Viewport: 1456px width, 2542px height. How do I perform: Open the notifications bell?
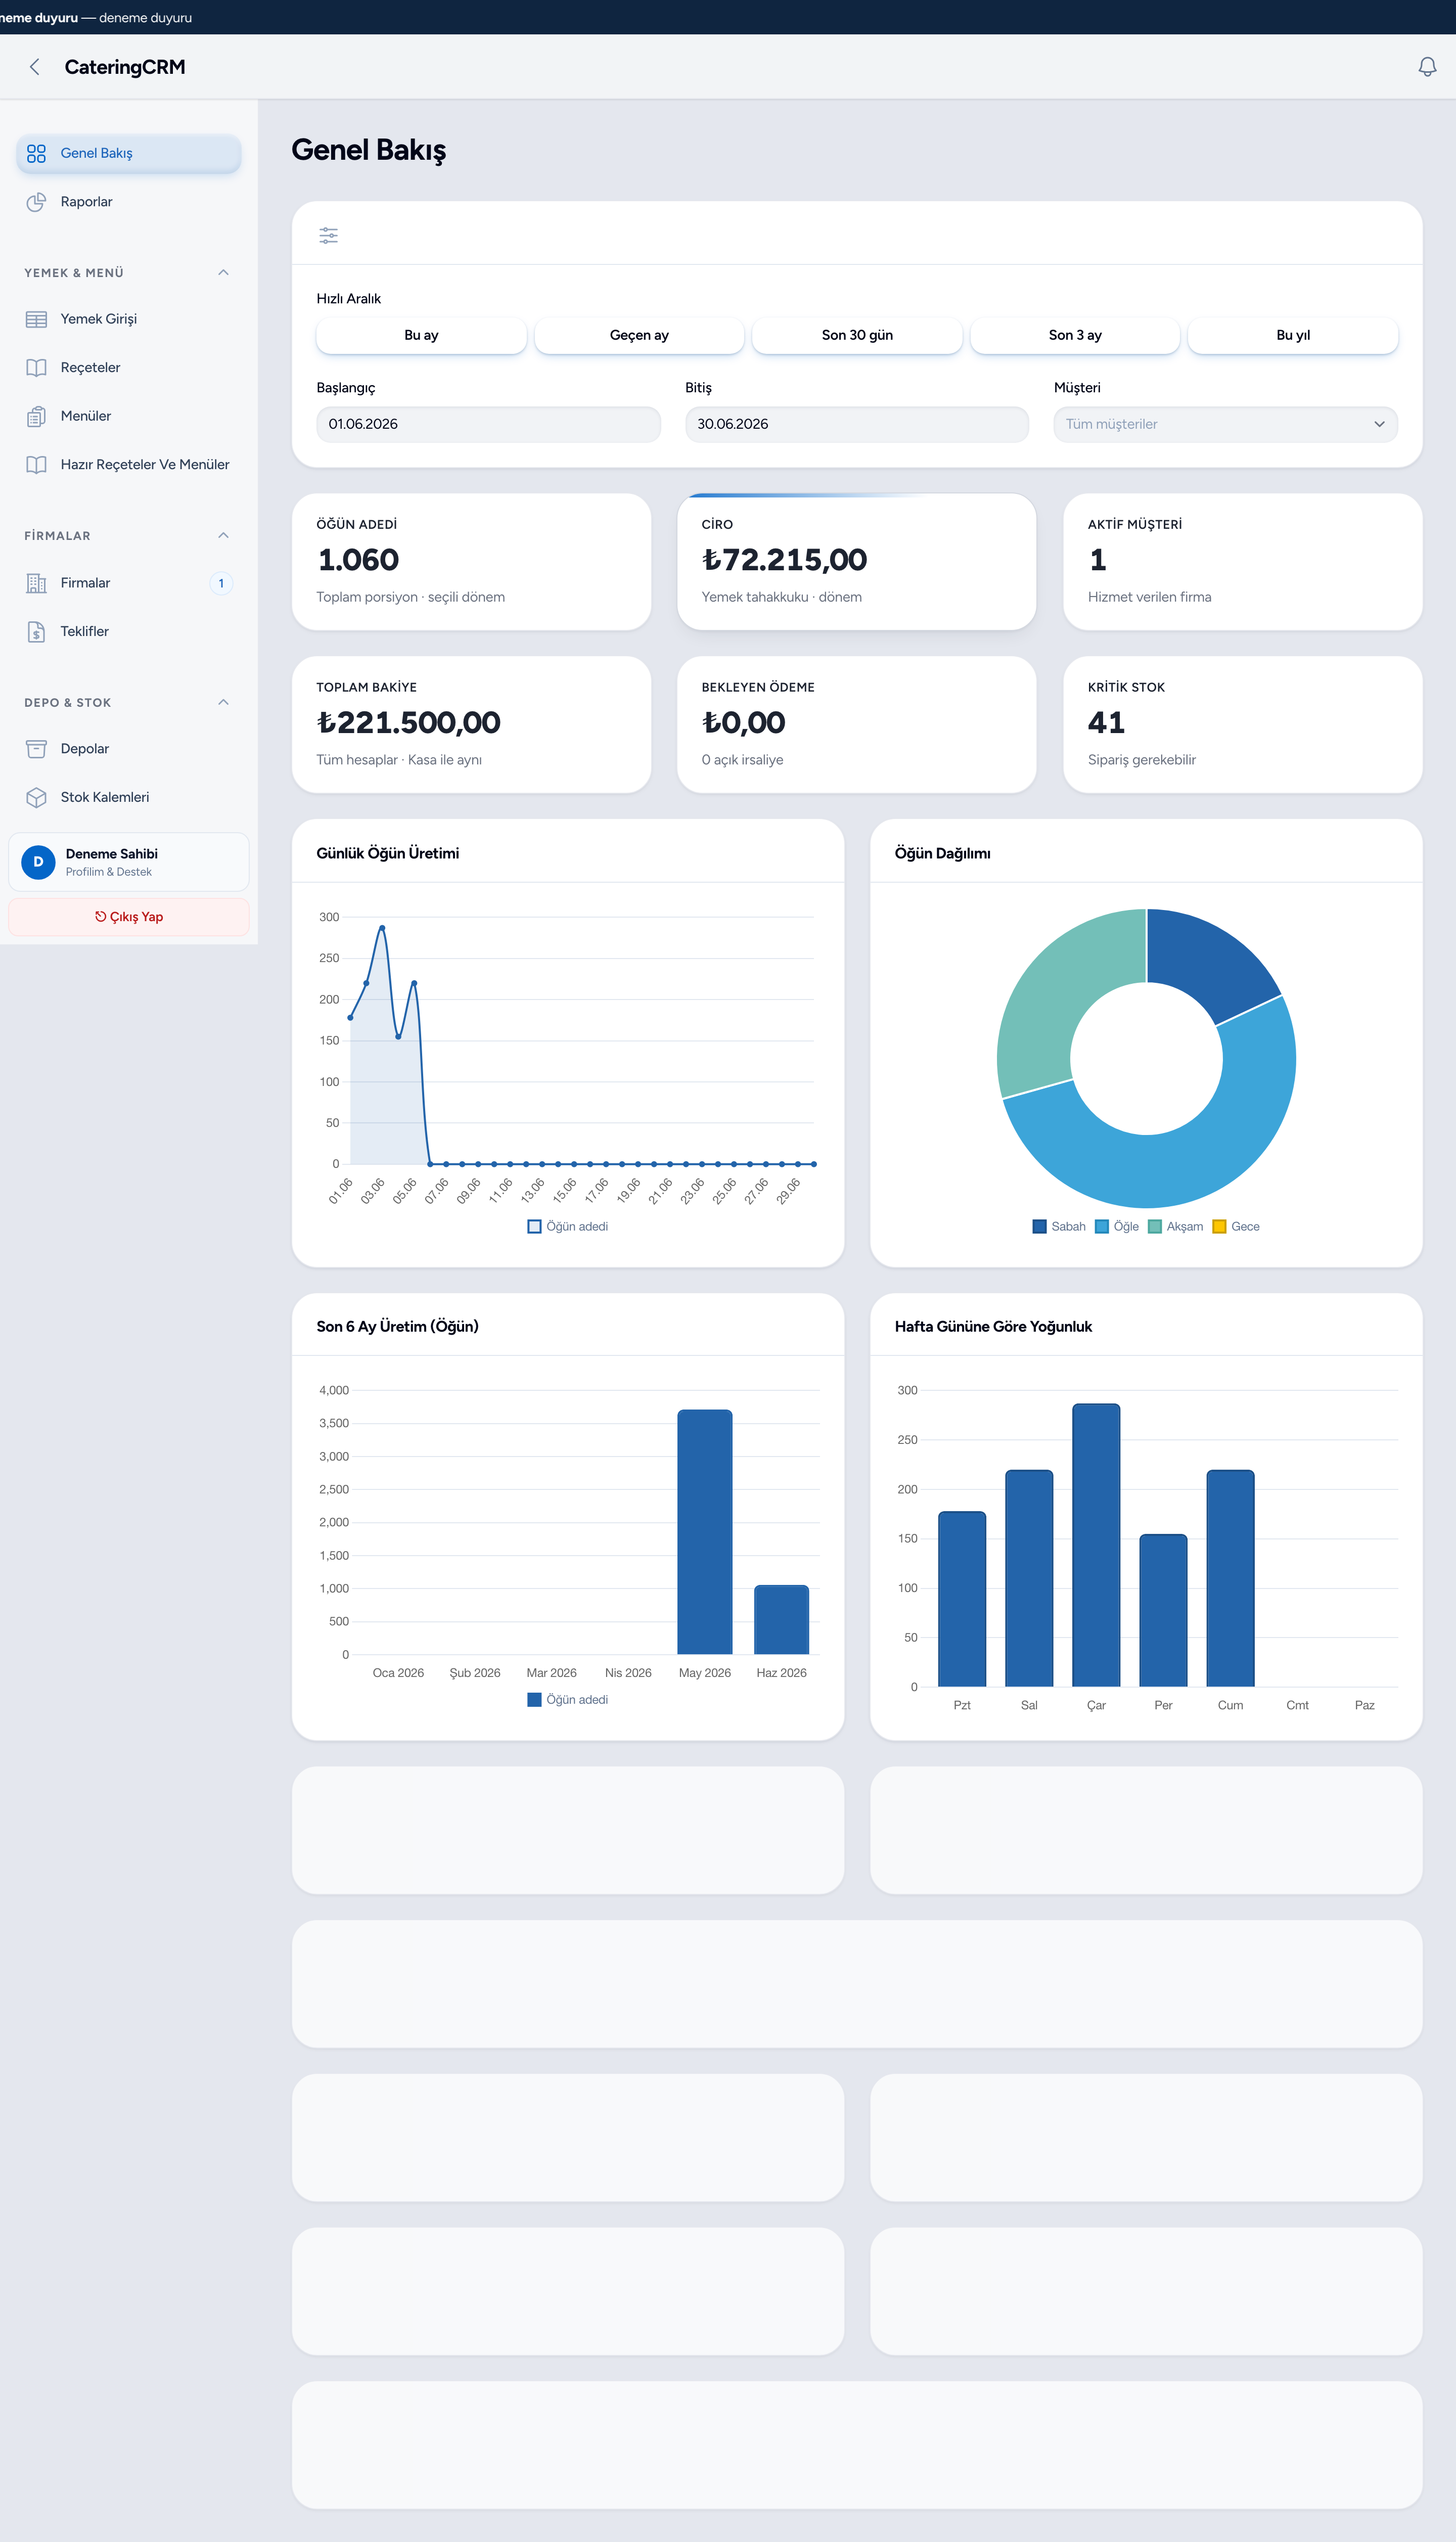[x=1427, y=67]
